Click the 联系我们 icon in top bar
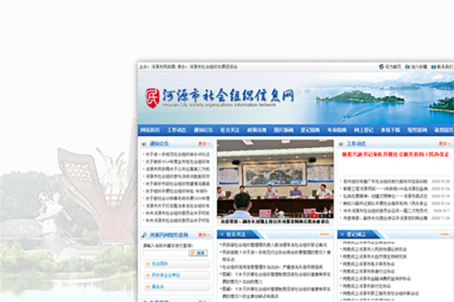 click(x=431, y=66)
